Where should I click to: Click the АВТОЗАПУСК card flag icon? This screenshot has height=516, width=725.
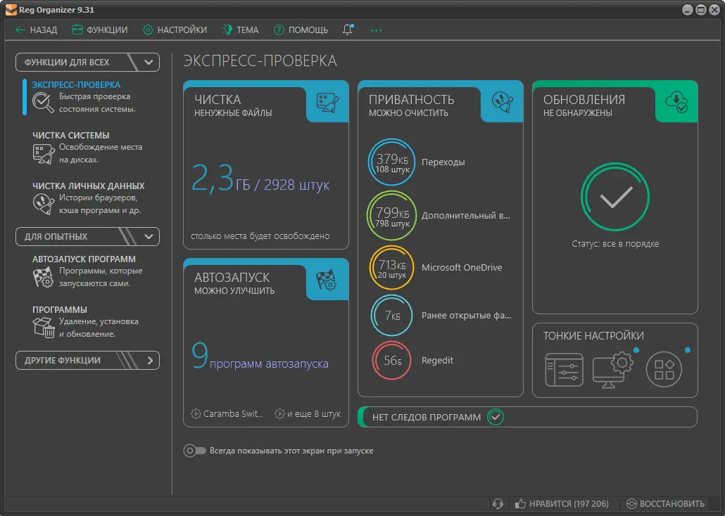tap(327, 280)
